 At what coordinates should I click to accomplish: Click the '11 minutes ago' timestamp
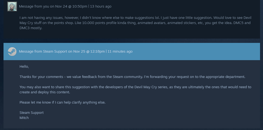[120, 52]
